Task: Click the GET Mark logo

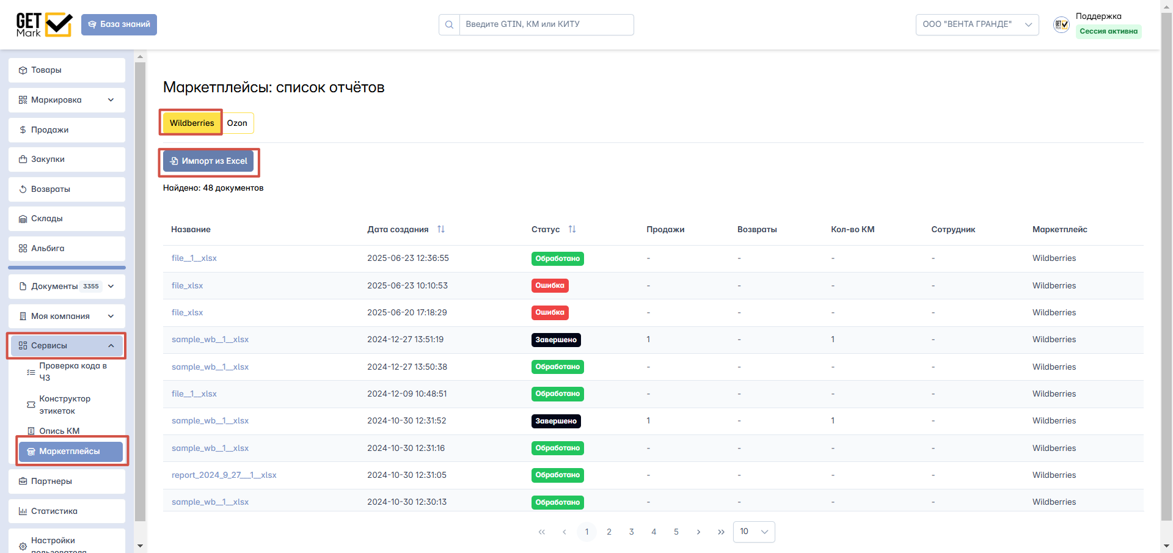Action: click(44, 24)
